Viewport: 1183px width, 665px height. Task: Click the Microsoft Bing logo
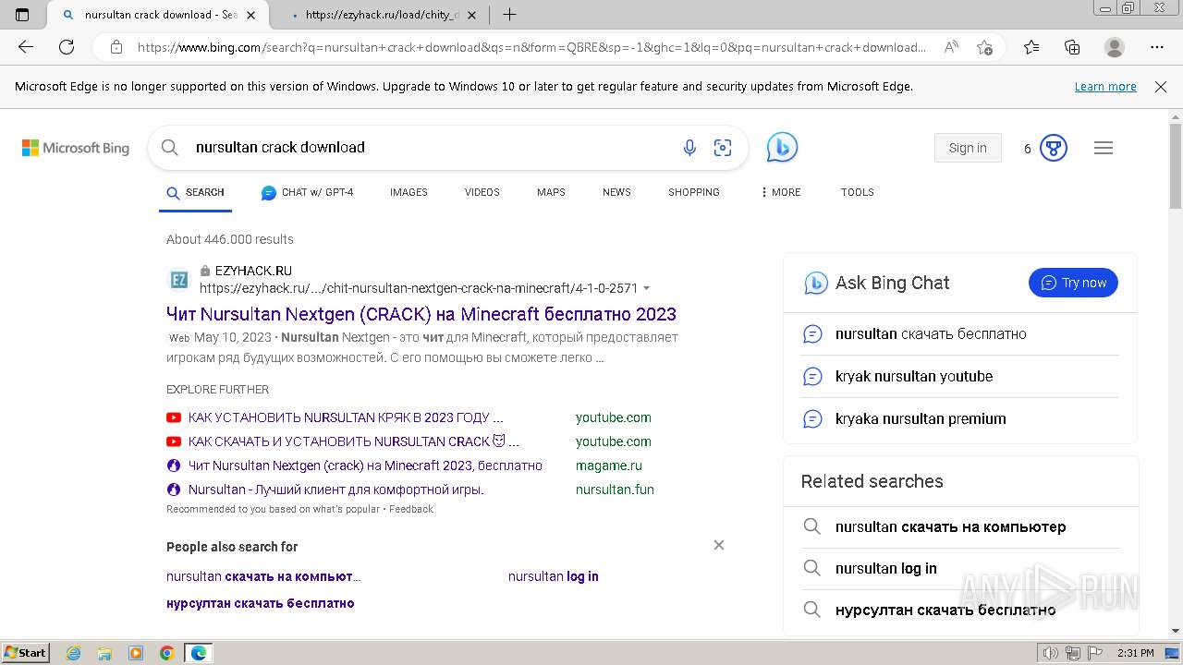[76, 148]
